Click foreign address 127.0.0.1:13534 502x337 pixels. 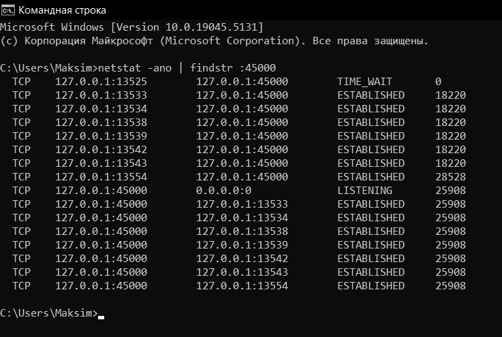pyautogui.click(x=242, y=218)
